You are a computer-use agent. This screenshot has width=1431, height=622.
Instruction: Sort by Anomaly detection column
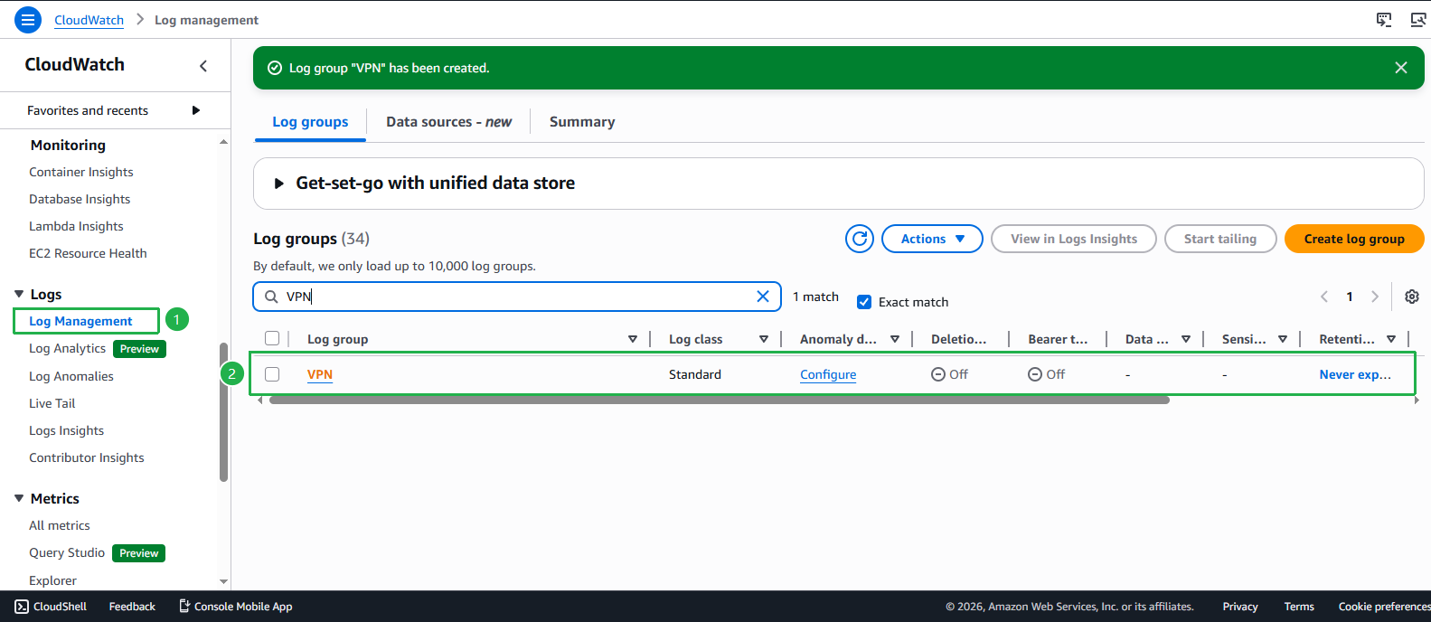click(895, 339)
